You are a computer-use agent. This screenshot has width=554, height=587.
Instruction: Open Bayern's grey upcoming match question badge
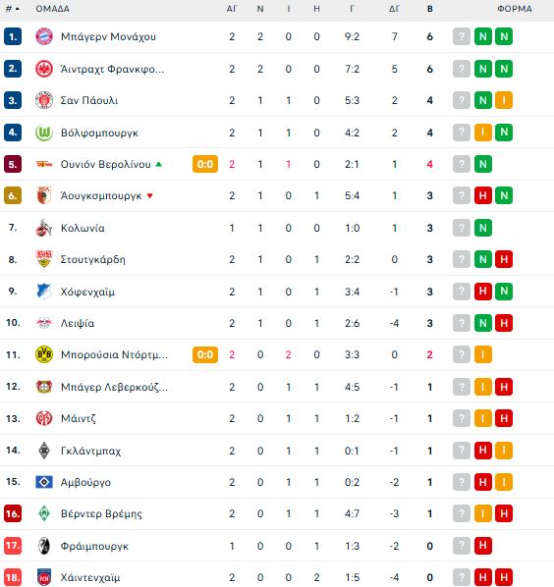tap(462, 36)
